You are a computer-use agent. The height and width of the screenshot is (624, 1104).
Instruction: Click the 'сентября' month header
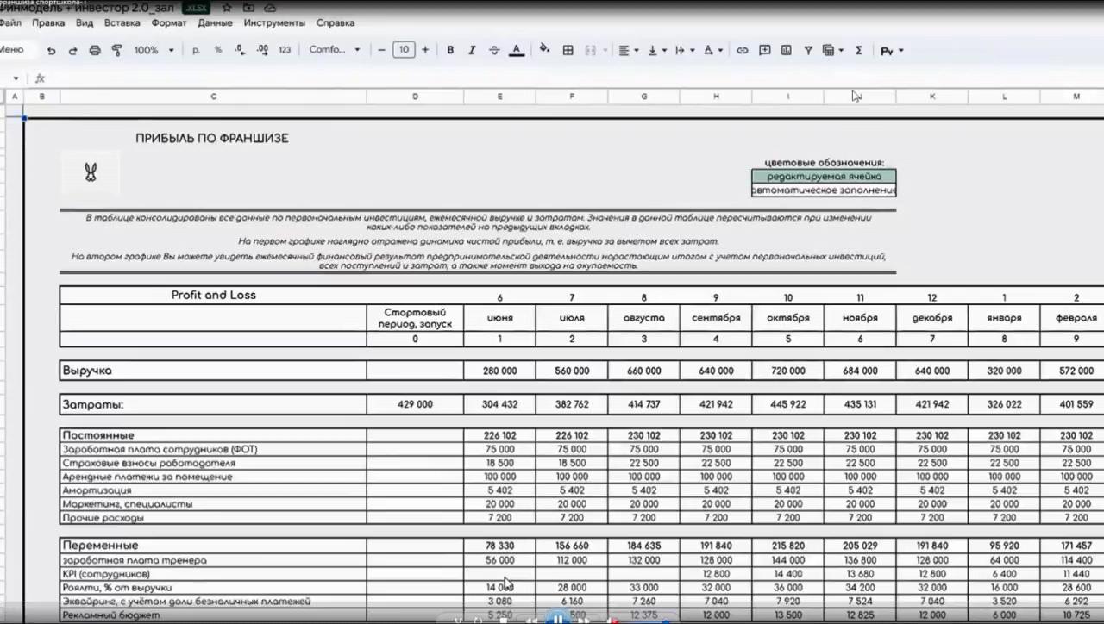(x=716, y=318)
